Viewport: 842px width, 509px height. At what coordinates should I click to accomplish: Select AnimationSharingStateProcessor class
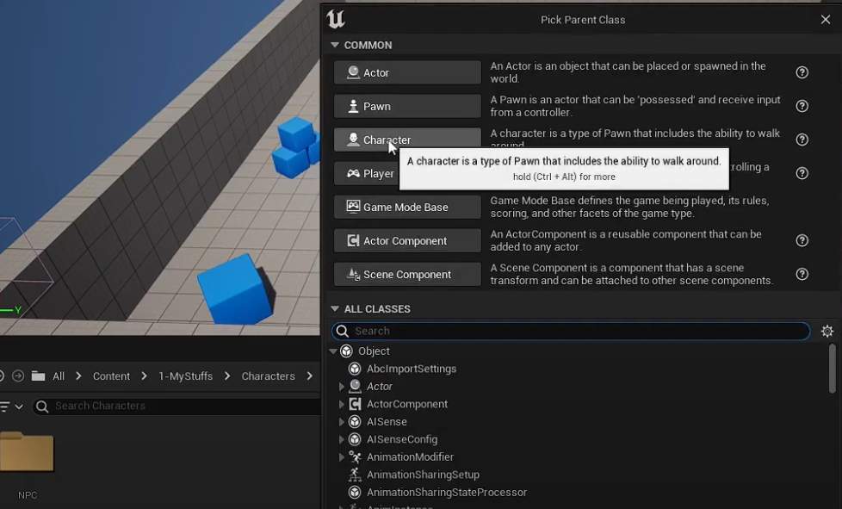[447, 493]
